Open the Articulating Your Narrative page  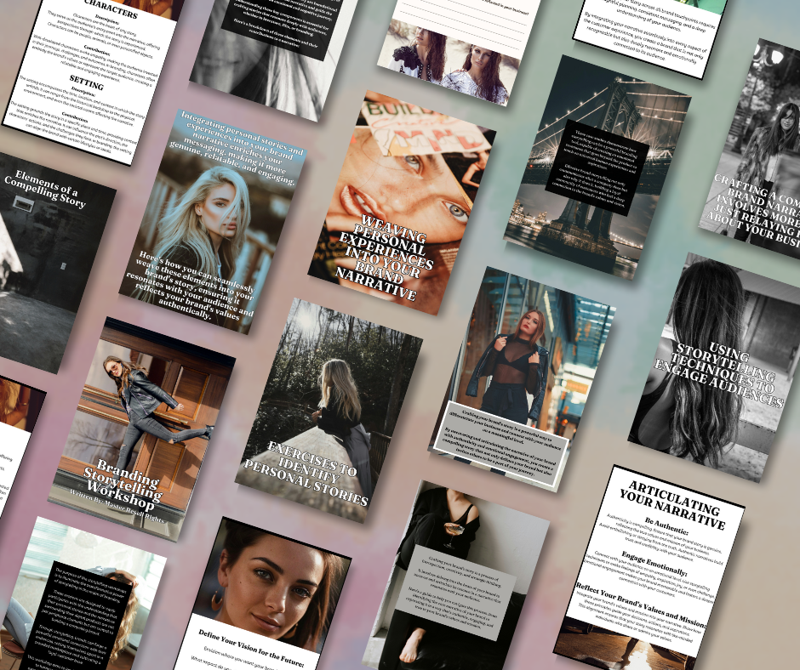(x=649, y=568)
